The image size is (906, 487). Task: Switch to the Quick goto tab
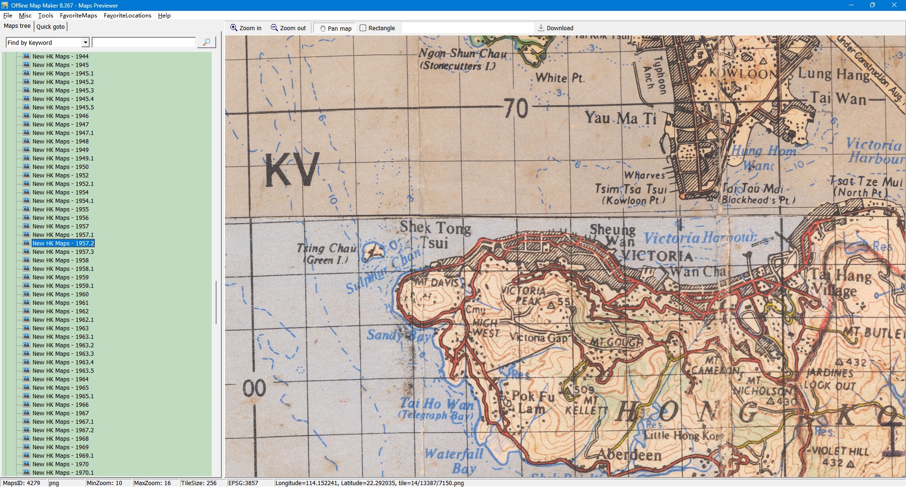pyautogui.click(x=50, y=26)
